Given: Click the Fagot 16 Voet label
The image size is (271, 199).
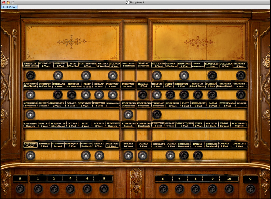Looking at the screenshot, I should [x=224, y=125].
